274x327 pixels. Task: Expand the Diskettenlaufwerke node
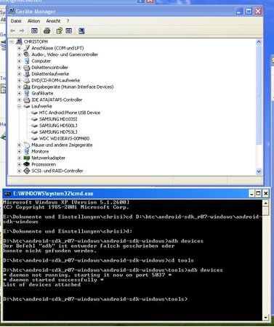pos(19,74)
